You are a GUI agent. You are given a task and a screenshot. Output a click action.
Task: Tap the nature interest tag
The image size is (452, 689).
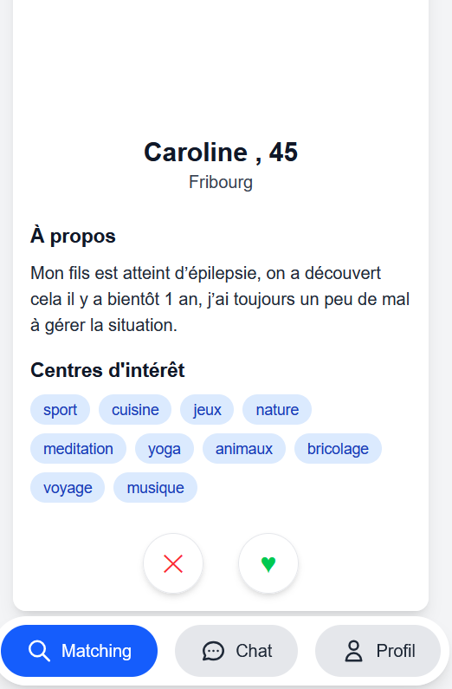click(x=277, y=410)
